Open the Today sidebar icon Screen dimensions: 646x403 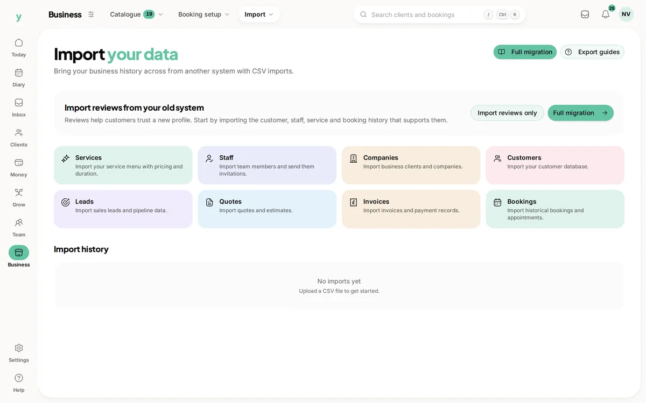(19, 42)
